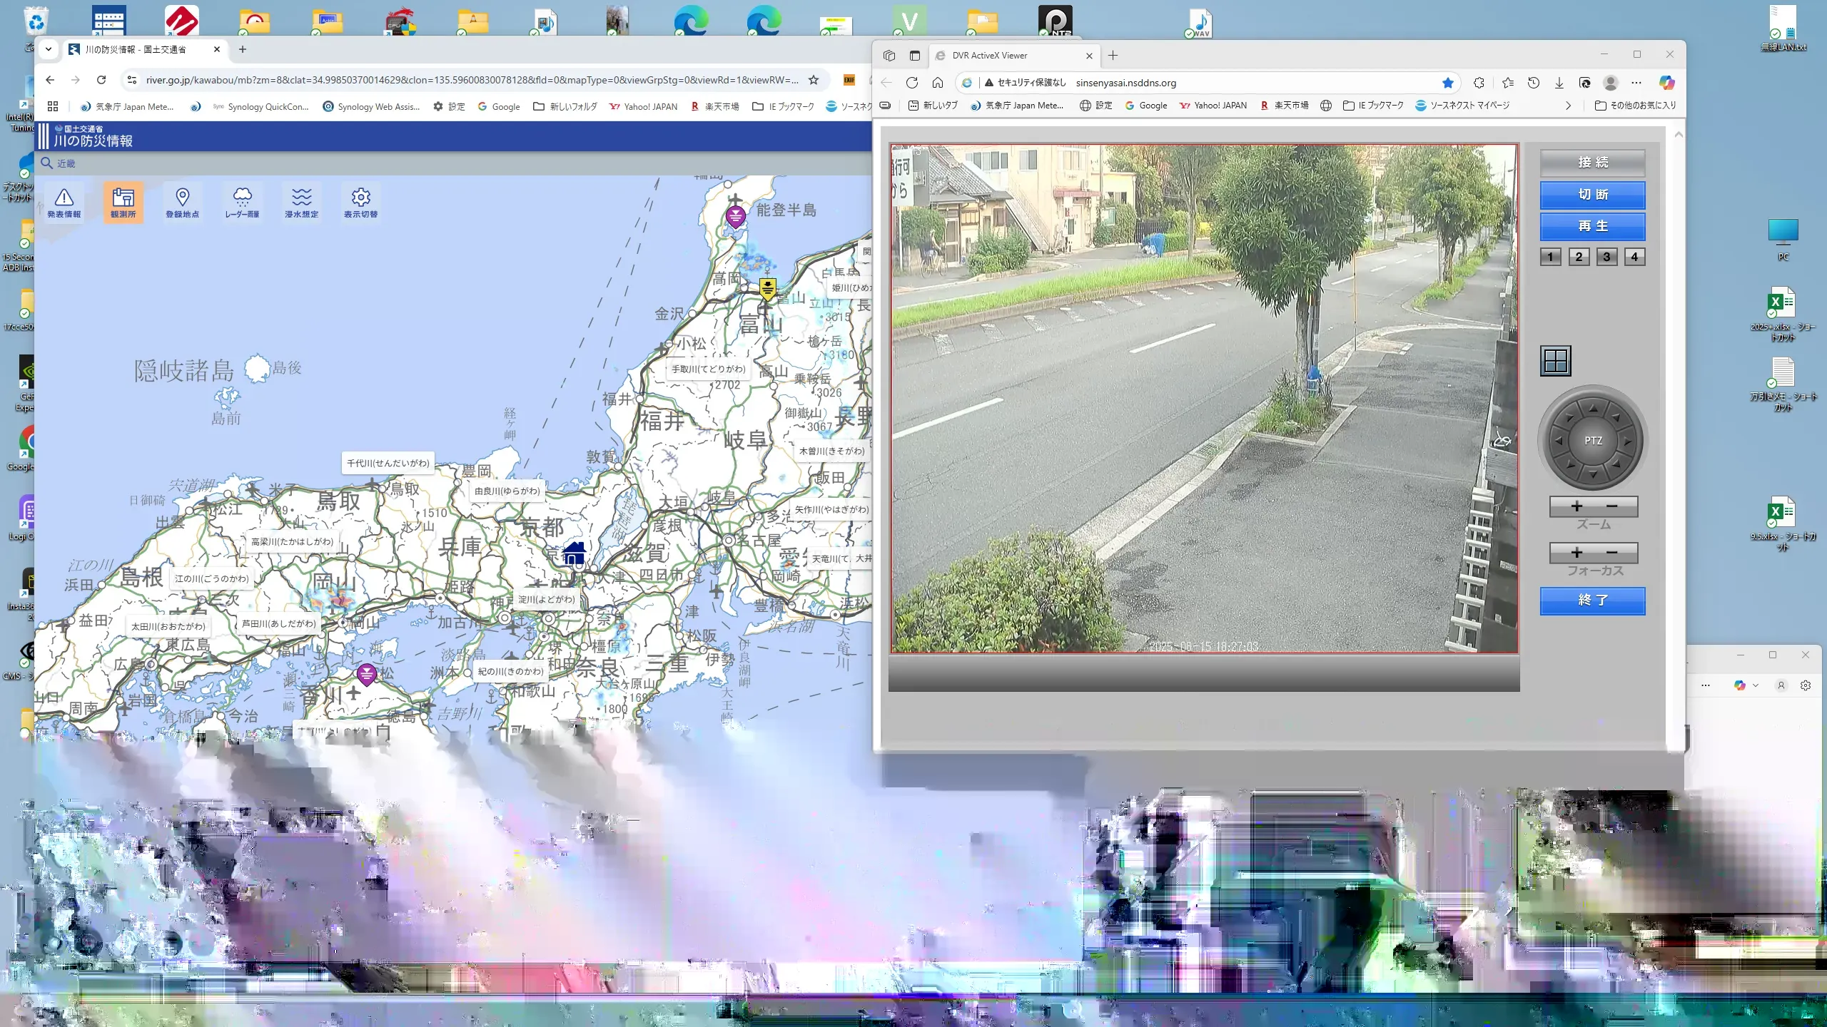Expand the tab search chevron in Chrome
Image resolution: width=1827 pixels, height=1027 pixels.
point(48,49)
